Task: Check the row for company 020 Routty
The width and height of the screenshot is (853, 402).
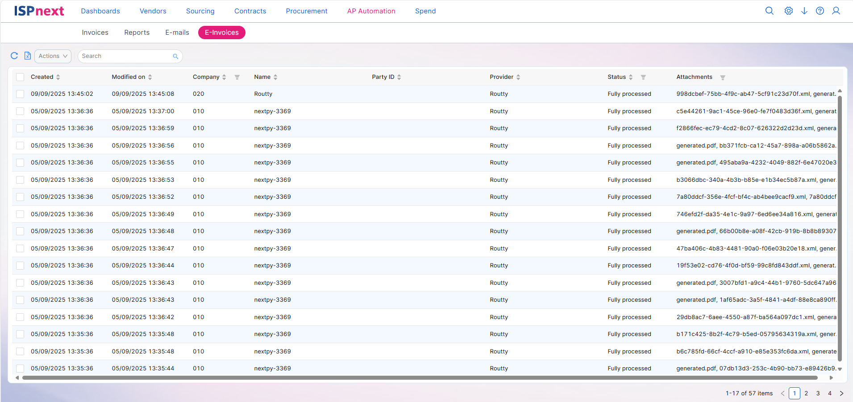Action: click(20, 94)
